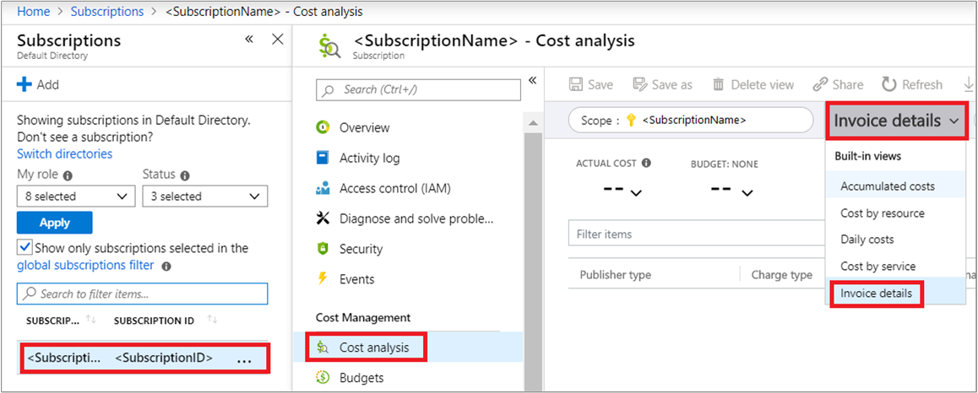
Task: Expand the Invoice details view dropdown
Action: (895, 121)
